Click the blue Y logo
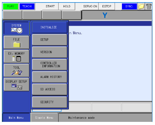155x125 pixels. (105, 15)
